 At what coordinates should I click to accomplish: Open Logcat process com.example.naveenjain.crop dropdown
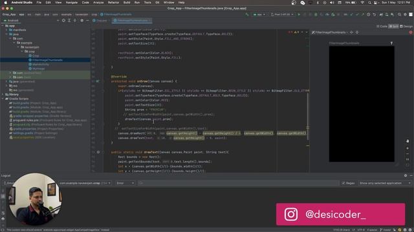click(x=85, y=183)
